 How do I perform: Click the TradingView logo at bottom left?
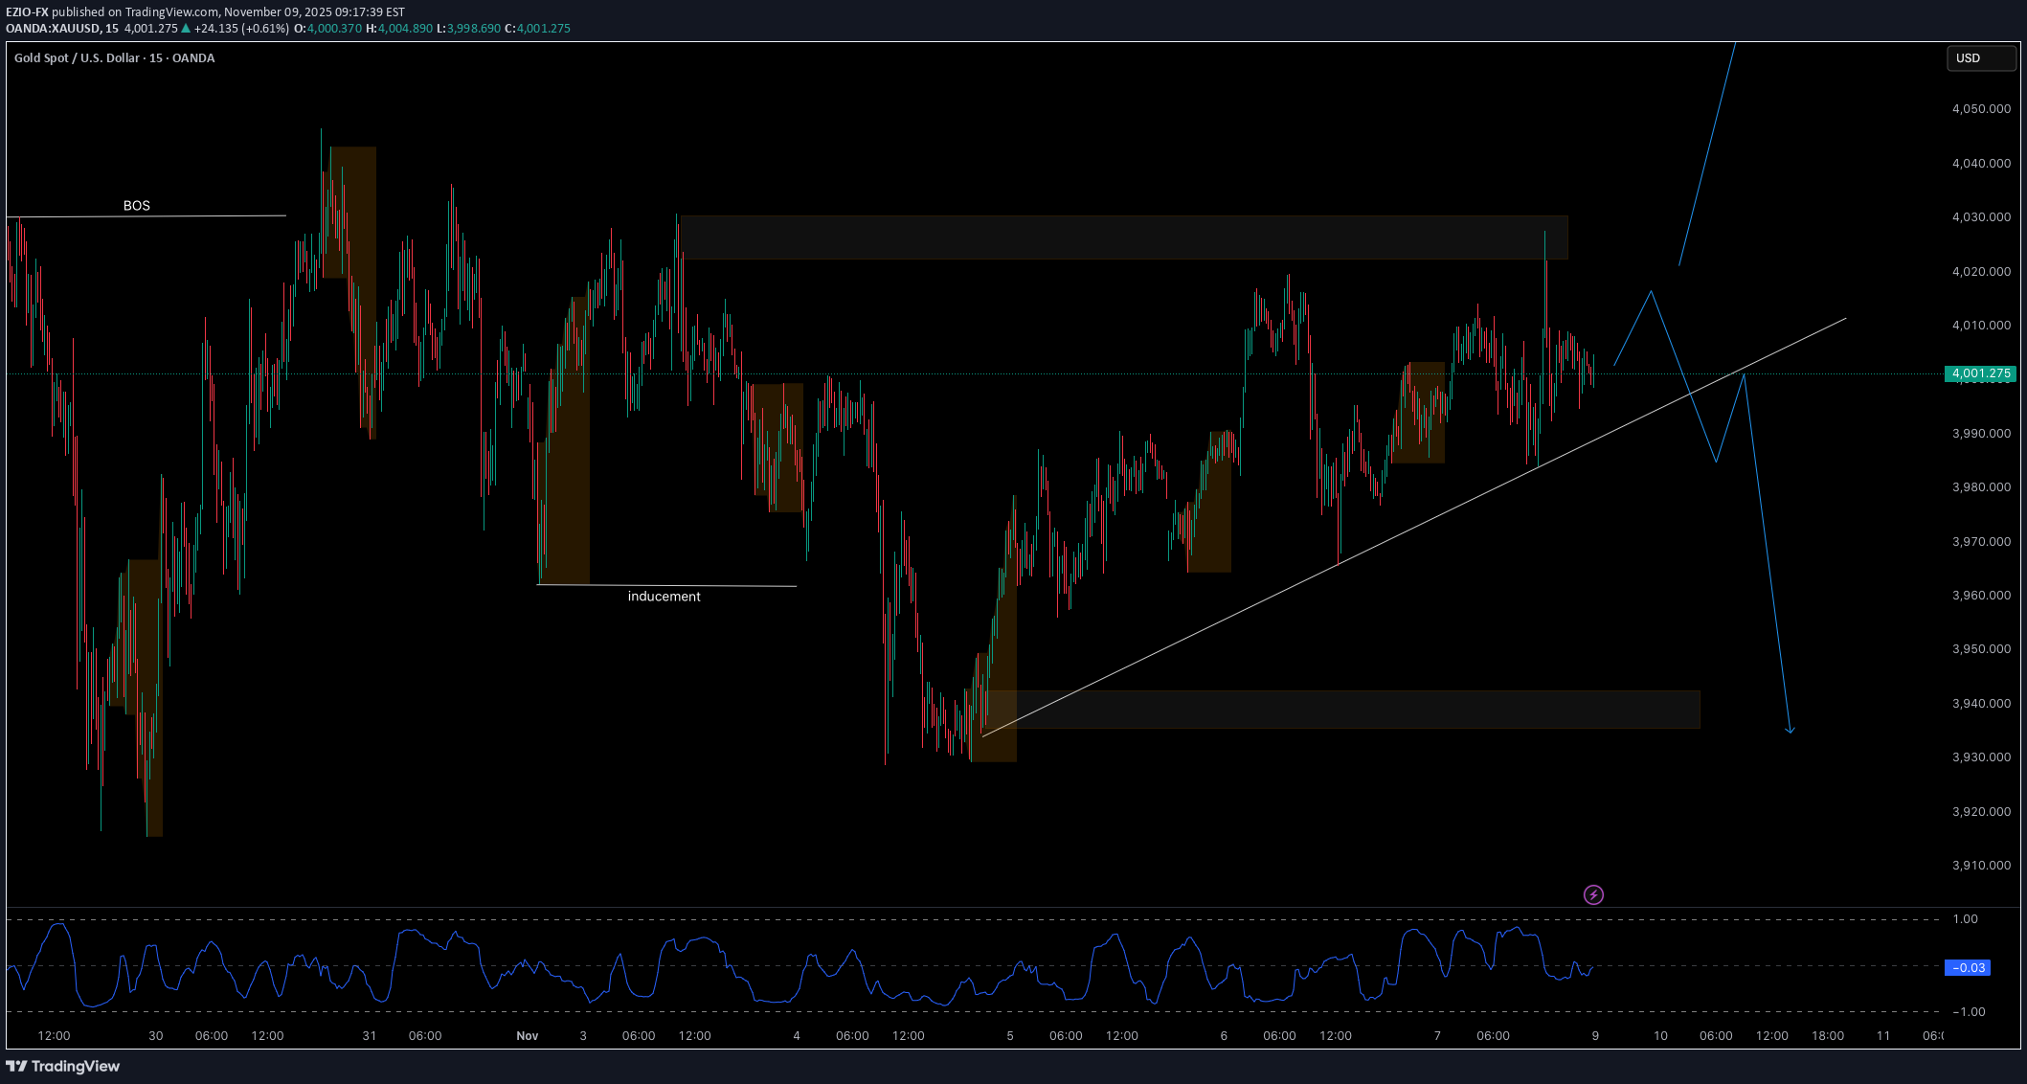[x=63, y=1066]
